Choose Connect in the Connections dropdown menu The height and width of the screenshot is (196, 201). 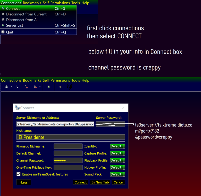(38, 9)
